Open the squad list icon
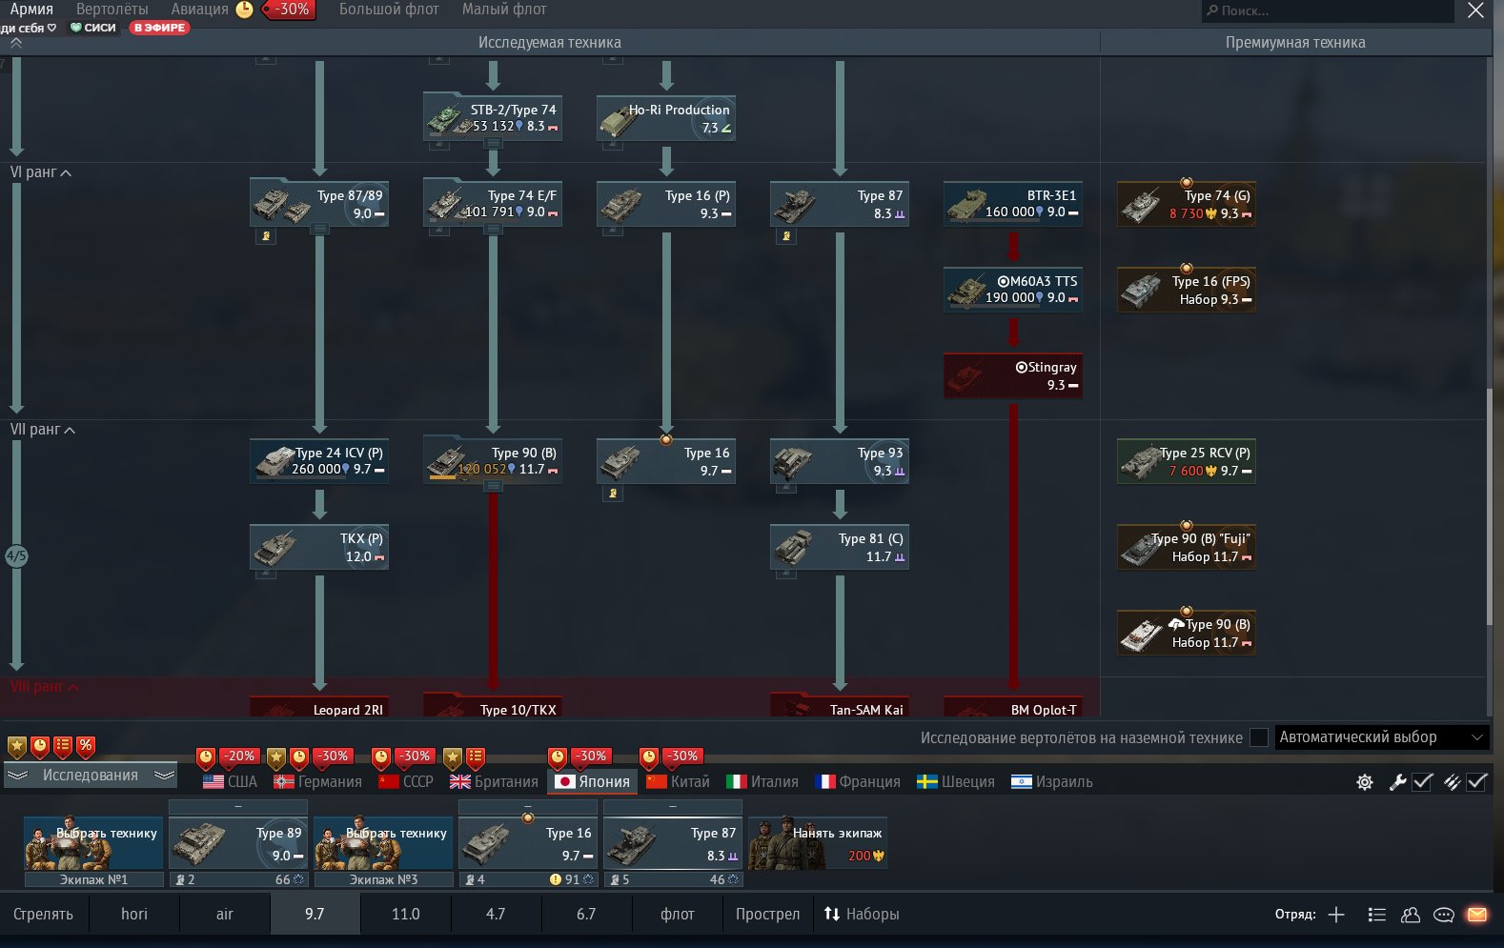Screen dimensions: 1504x948 pos(1376,915)
